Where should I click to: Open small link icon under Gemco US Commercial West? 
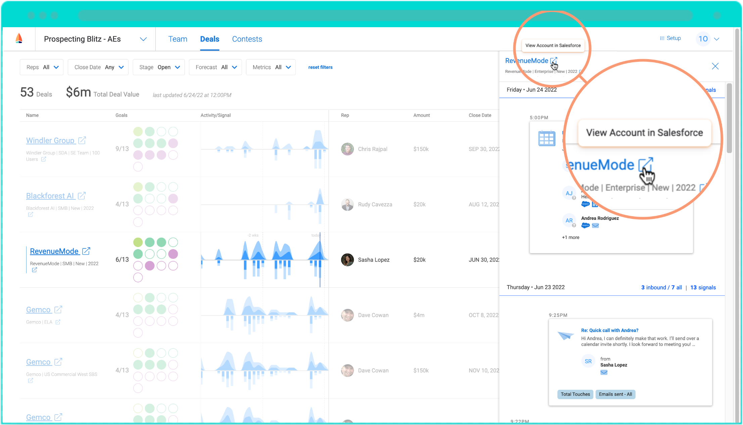[31, 380]
